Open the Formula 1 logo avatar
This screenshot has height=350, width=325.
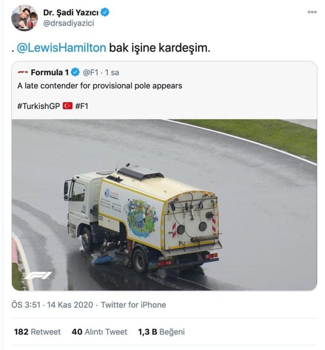tap(23, 72)
